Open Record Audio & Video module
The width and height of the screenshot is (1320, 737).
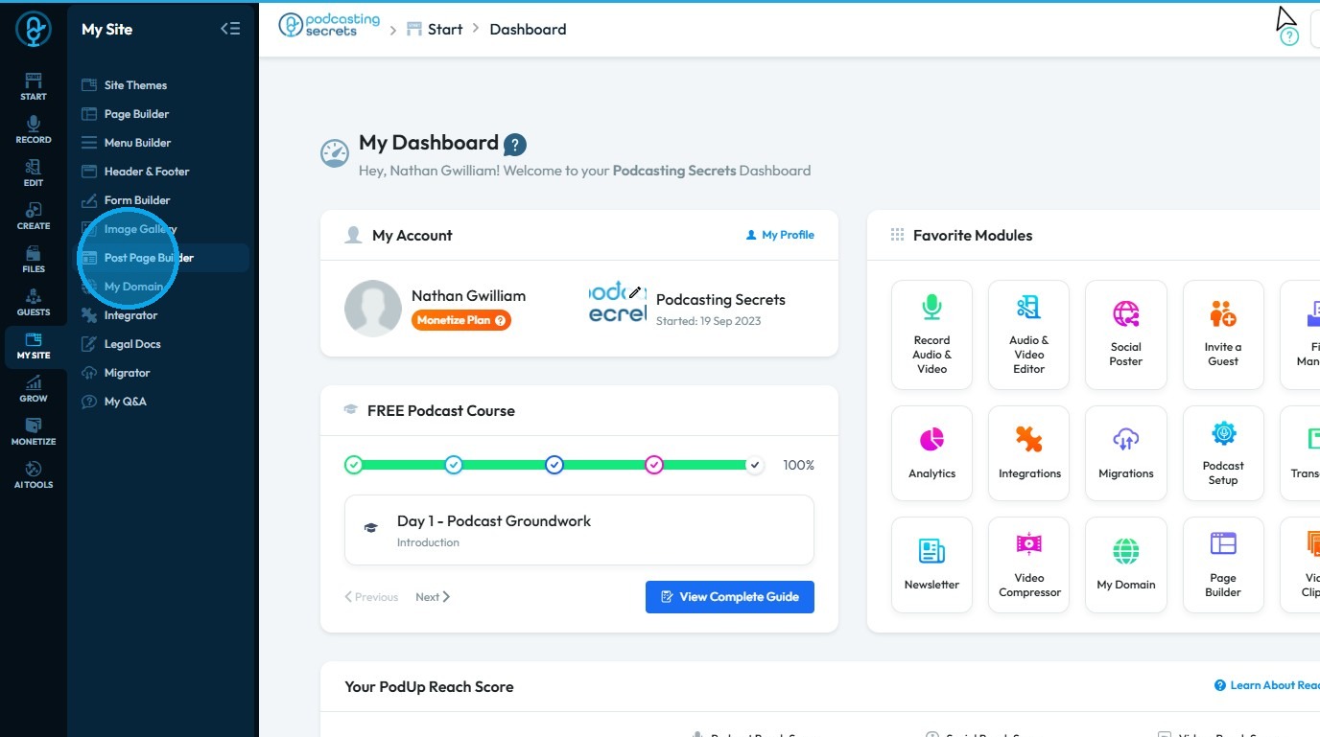tap(931, 335)
